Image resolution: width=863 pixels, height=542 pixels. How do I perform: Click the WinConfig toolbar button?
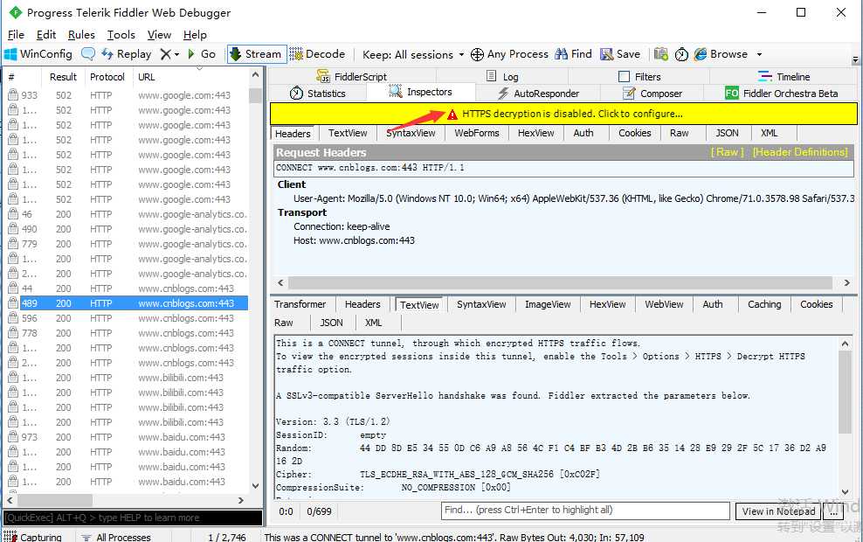(x=38, y=54)
